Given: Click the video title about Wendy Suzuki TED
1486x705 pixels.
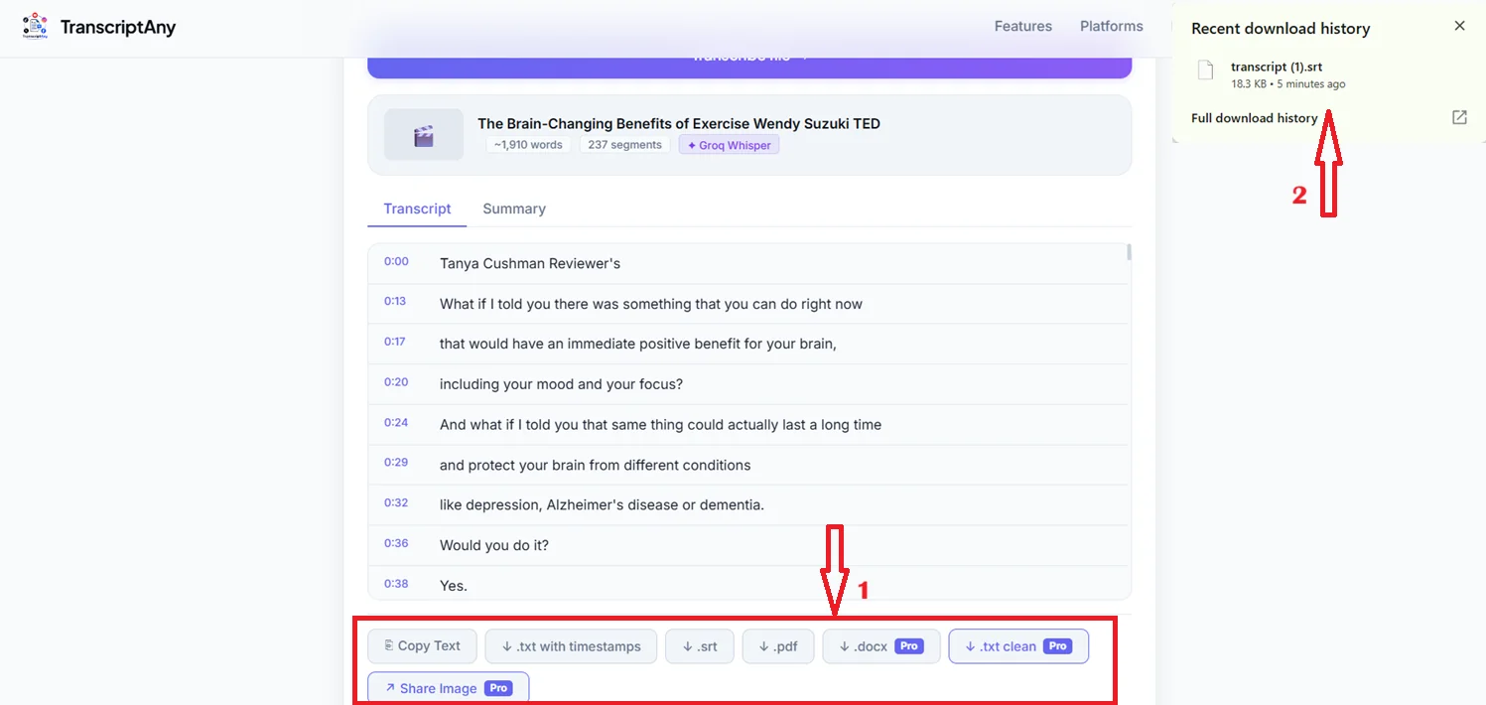Looking at the screenshot, I should (x=679, y=123).
